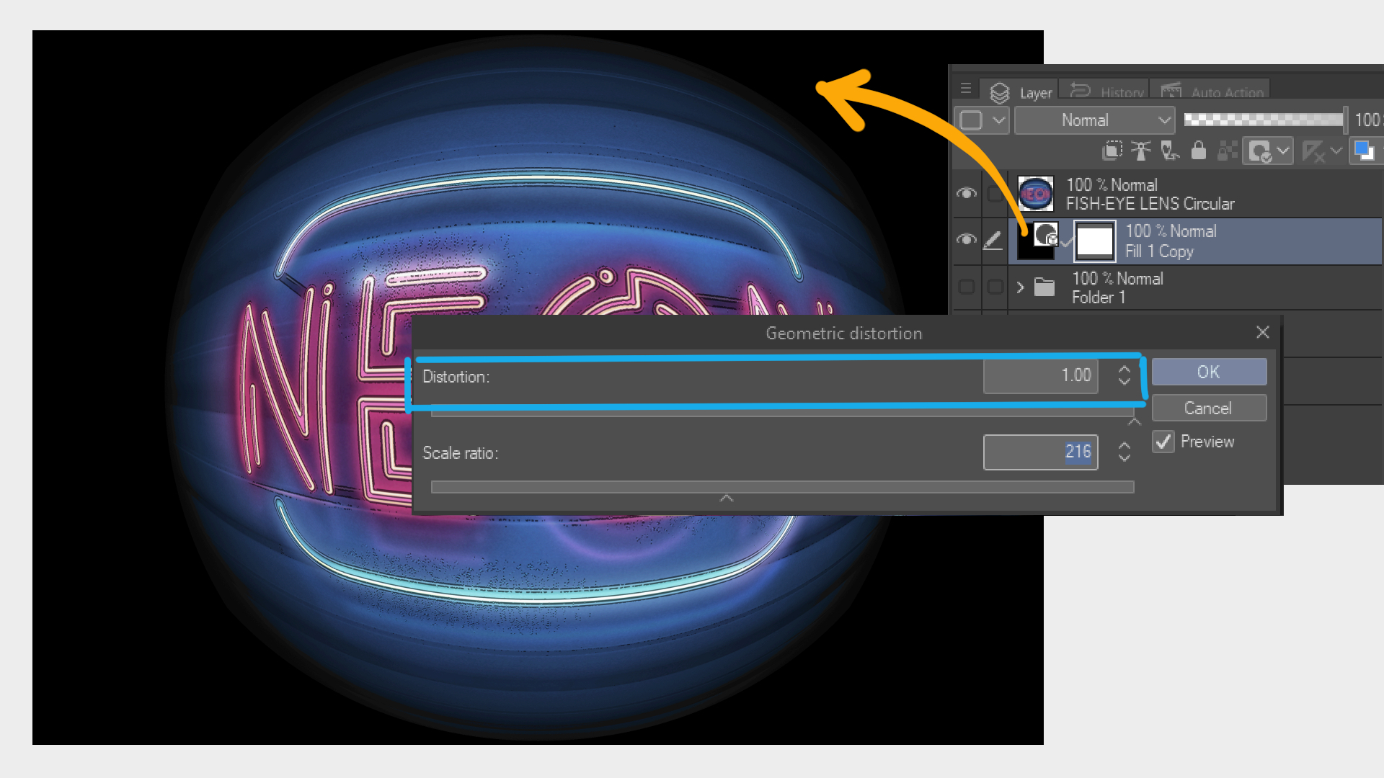Click the Lock Transparent Pixels icon

coord(1227,151)
